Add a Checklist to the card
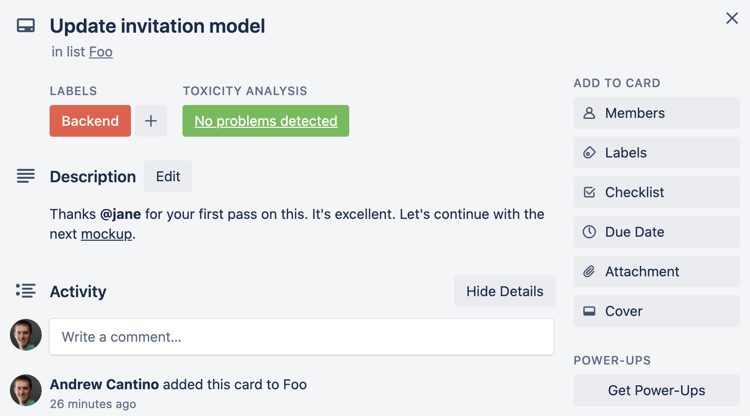The height and width of the screenshot is (416, 750). [x=656, y=192]
